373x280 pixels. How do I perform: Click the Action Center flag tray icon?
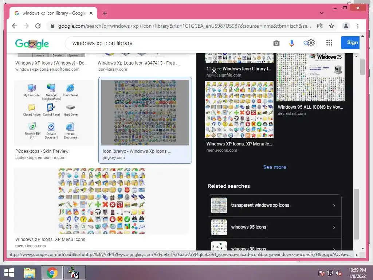(x=321, y=273)
